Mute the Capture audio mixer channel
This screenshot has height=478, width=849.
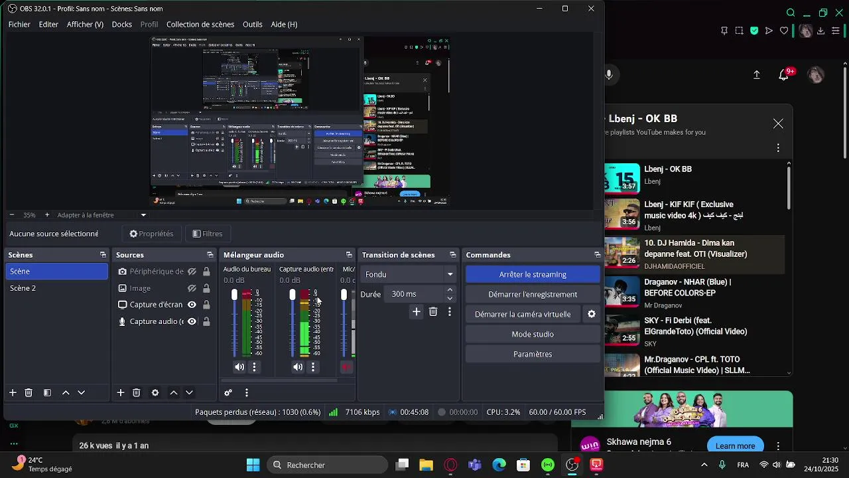tap(298, 367)
